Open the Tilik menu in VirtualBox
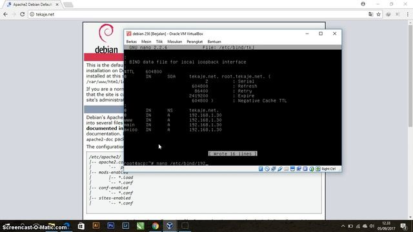 click(x=159, y=41)
